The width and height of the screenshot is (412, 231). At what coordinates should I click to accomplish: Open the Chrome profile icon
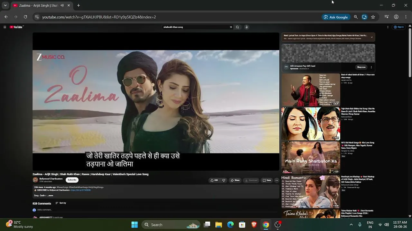396,17
